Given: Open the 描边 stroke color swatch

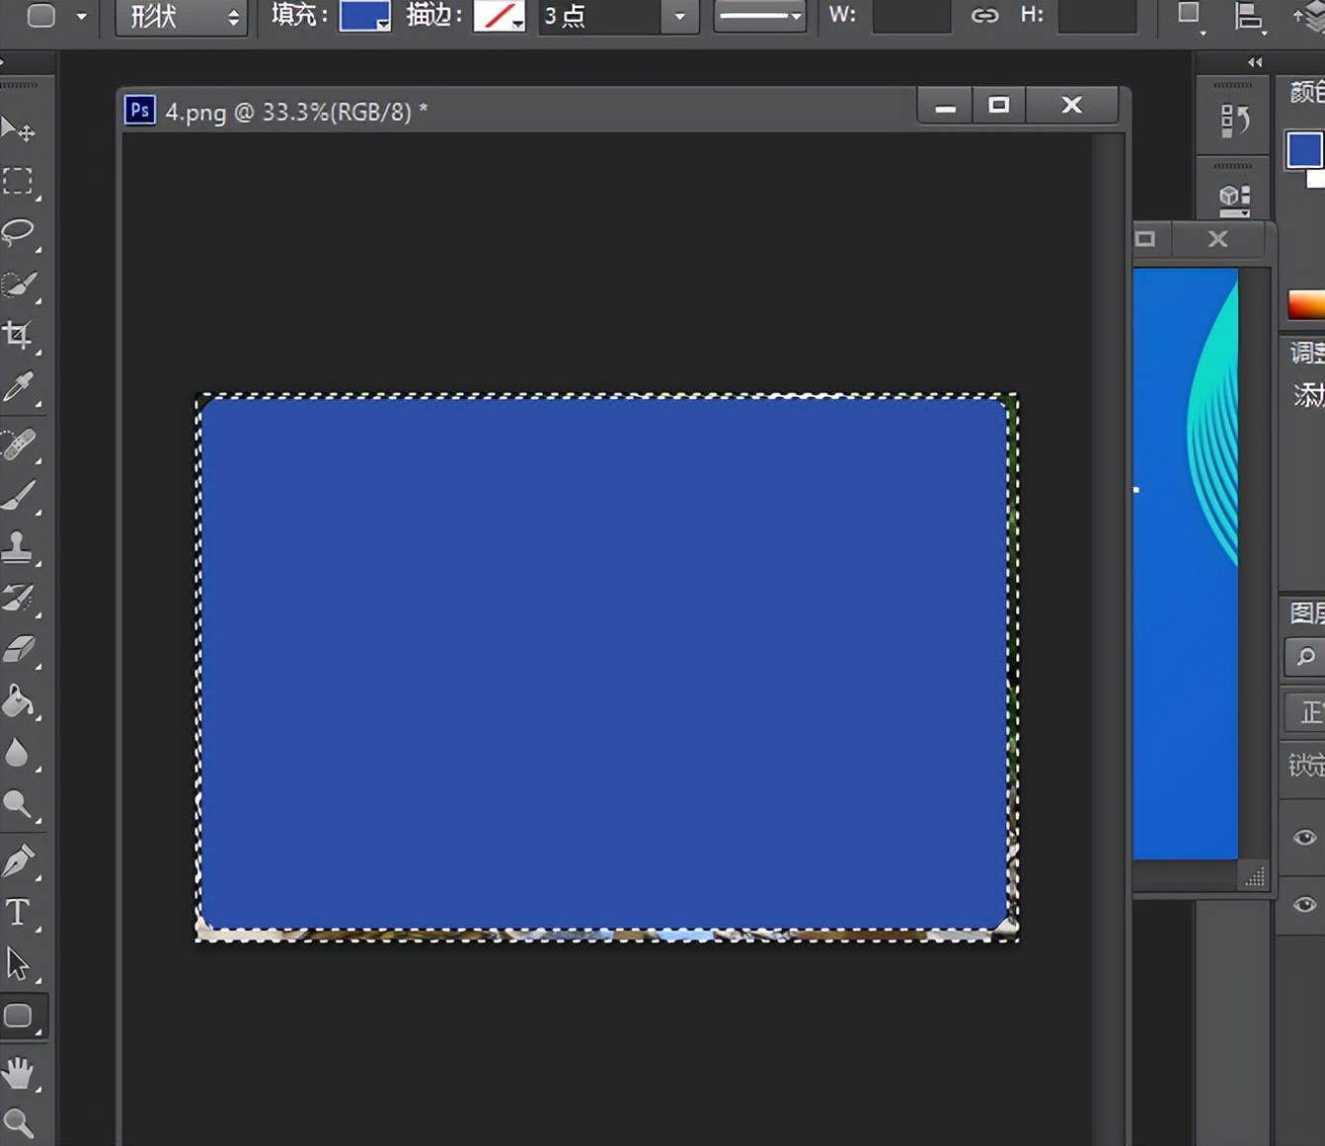Looking at the screenshot, I should (x=499, y=16).
